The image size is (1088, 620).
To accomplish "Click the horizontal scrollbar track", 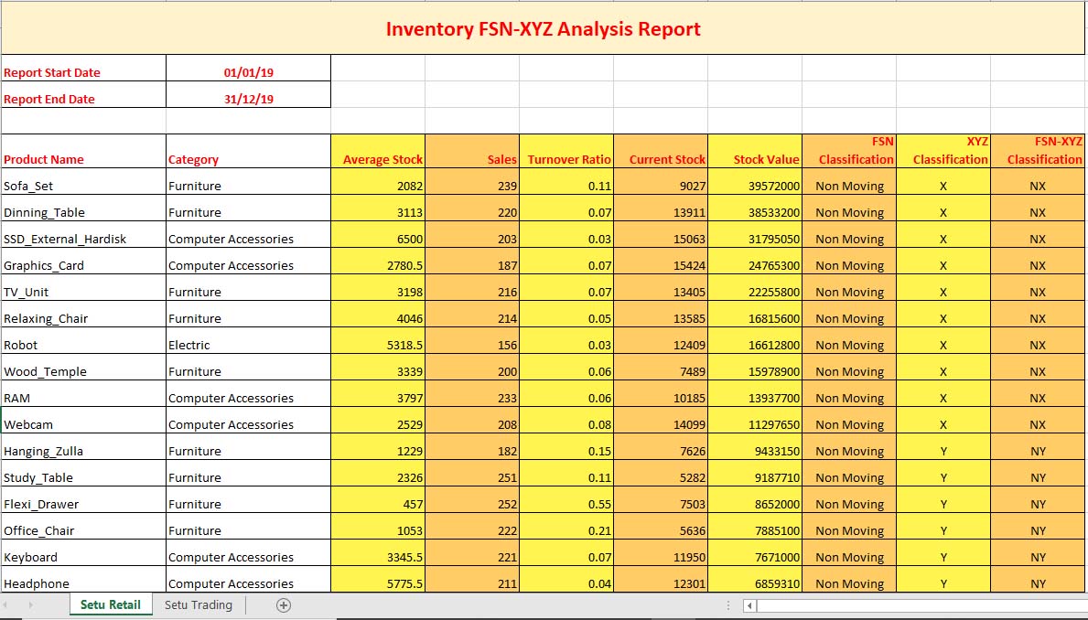I will 915,605.
